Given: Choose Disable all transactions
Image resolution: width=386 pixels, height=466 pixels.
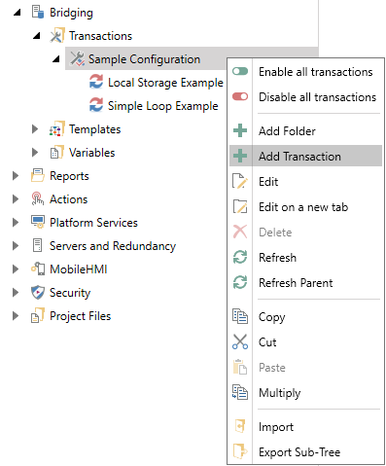Looking at the screenshot, I should pos(305,96).
